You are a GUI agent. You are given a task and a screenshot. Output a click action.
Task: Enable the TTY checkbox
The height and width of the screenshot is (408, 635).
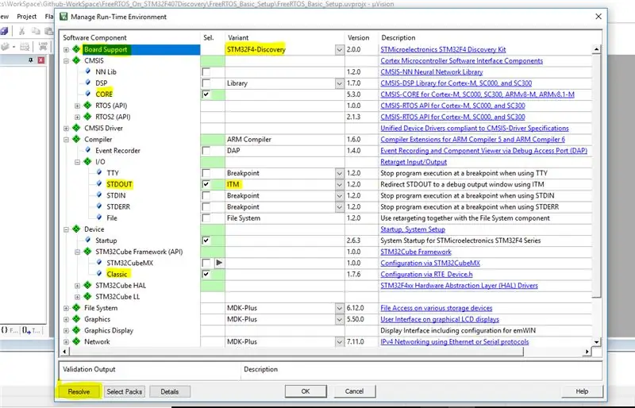click(206, 173)
